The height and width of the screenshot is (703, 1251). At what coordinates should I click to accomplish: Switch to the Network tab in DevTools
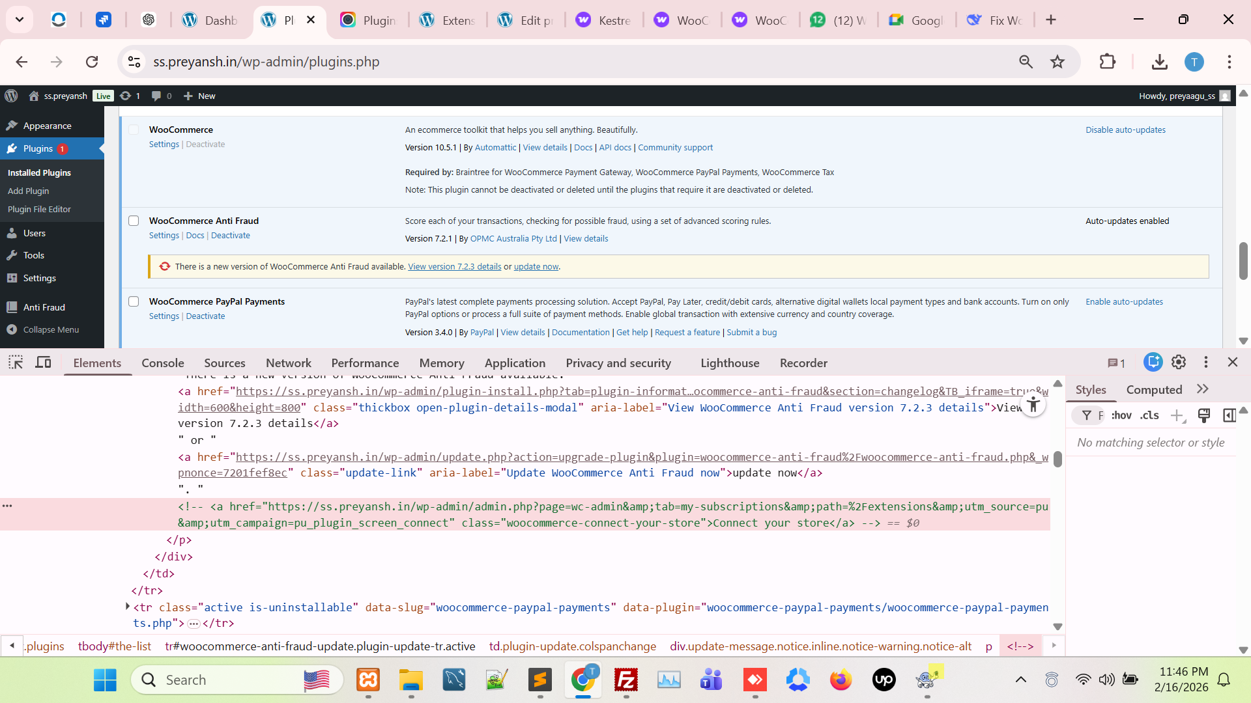coord(288,363)
